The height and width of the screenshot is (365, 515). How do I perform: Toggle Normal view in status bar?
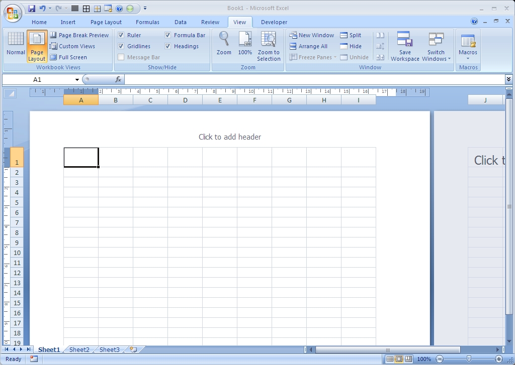pos(390,359)
